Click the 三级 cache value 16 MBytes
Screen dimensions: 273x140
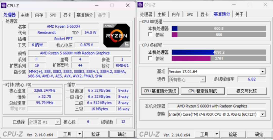pyautogui.click(x=99, y=109)
